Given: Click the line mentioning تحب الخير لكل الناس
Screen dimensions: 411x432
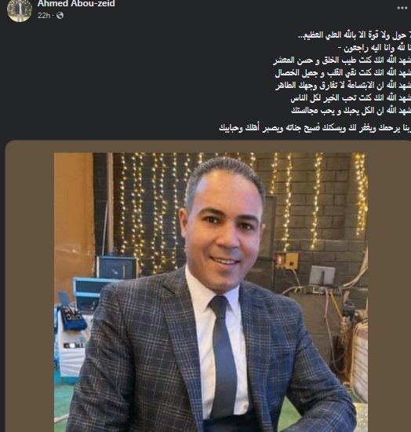Looking at the screenshot, I should [351, 98].
